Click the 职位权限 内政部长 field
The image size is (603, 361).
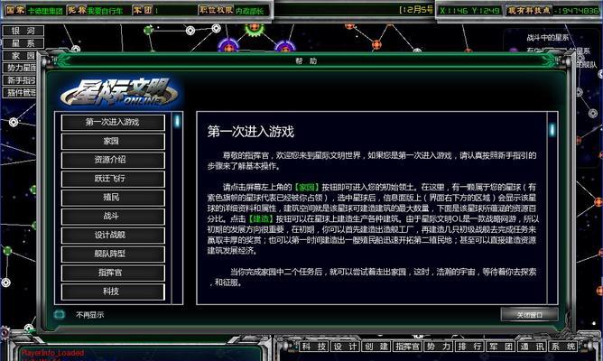click(233, 11)
